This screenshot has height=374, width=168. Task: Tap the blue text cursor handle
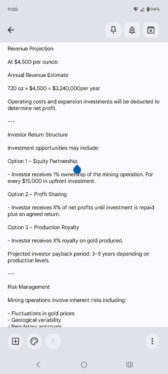77,169
